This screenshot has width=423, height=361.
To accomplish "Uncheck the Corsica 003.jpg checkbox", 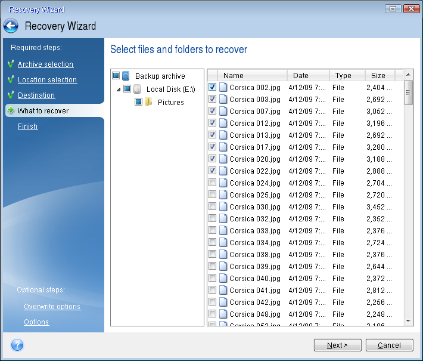I will 213,99.
